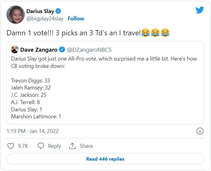Follow the @bigplay24slay account

[x=76, y=19]
